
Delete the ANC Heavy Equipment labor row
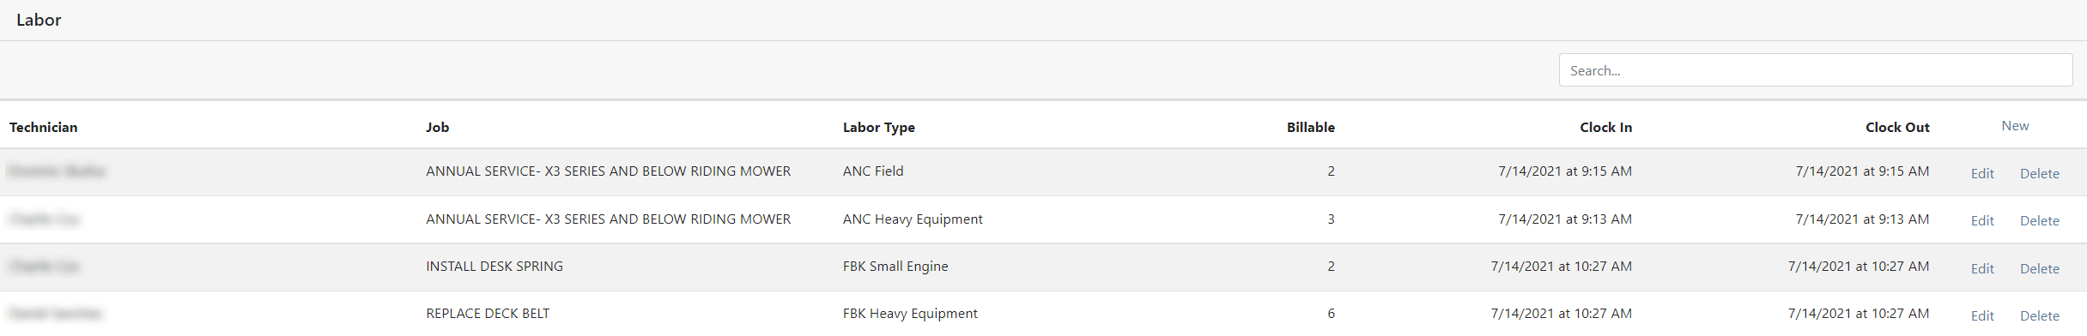coord(2039,220)
